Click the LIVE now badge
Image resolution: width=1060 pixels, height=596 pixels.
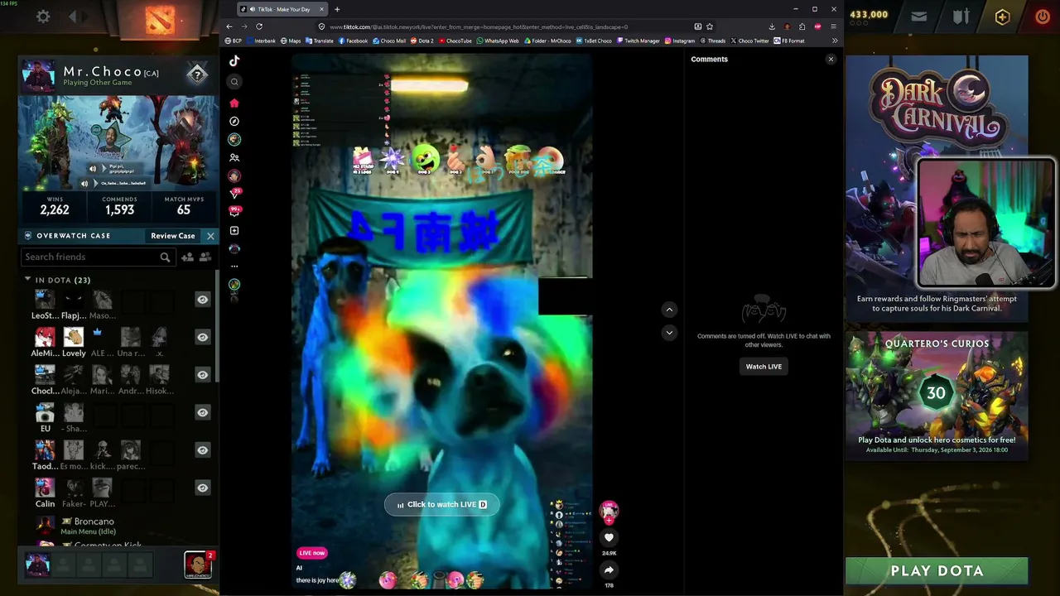click(x=312, y=553)
